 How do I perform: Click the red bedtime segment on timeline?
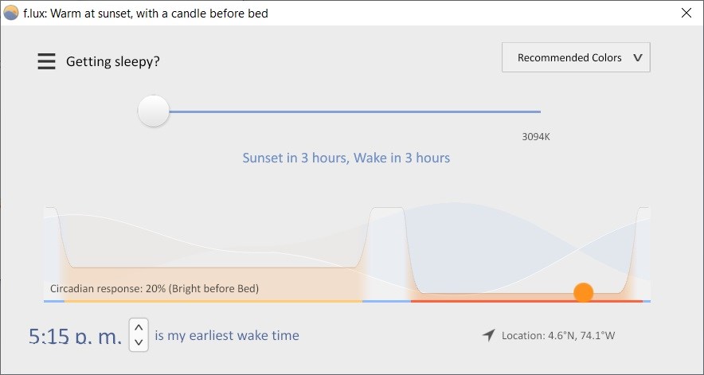pyautogui.click(x=526, y=301)
